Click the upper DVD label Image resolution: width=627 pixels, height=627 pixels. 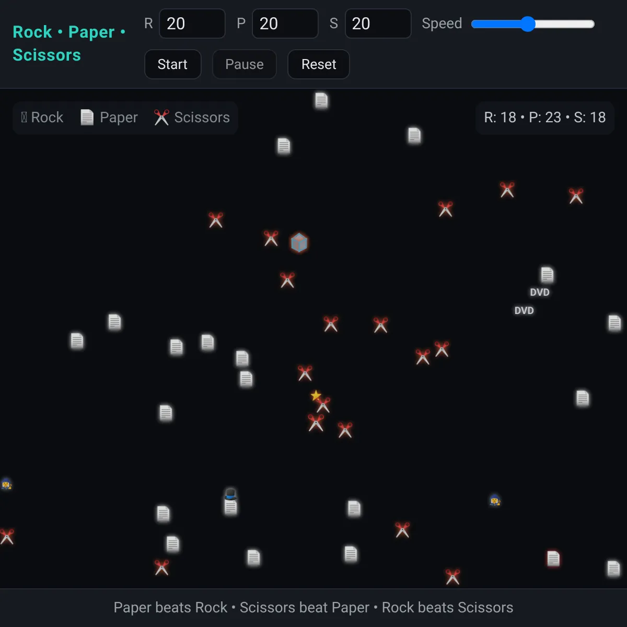[540, 293]
